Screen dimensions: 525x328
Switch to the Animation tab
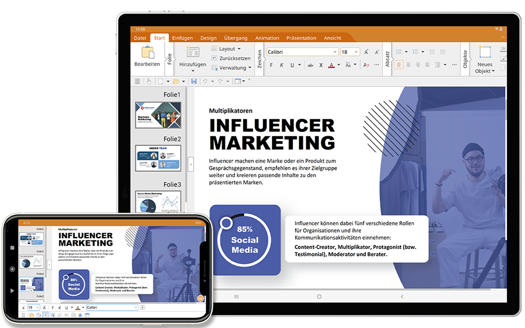point(267,38)
